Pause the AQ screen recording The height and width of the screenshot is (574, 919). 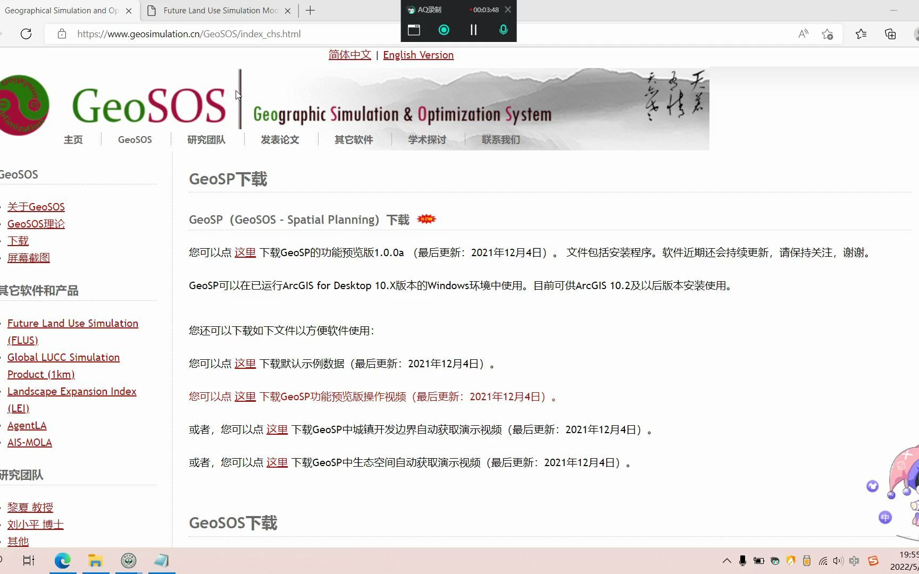click(473, 30)
